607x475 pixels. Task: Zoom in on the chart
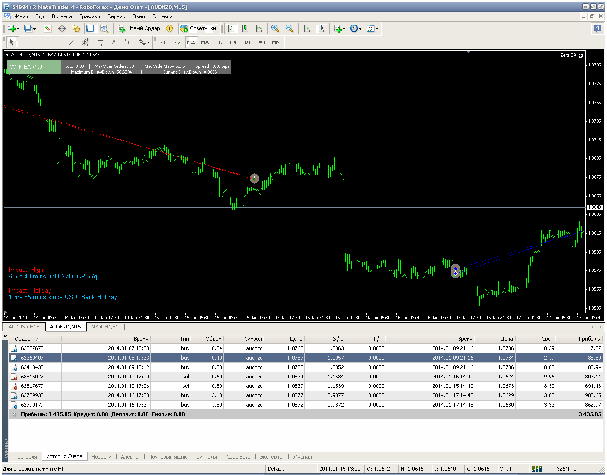click(x=275, y=28)
